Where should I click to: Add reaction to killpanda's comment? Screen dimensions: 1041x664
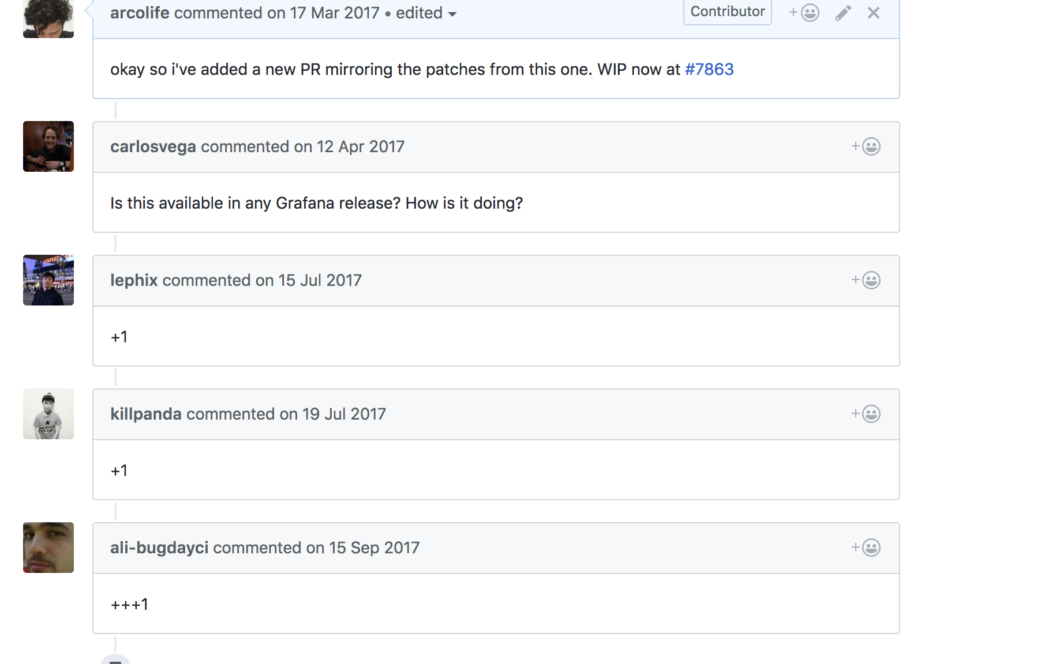[866, 414]
